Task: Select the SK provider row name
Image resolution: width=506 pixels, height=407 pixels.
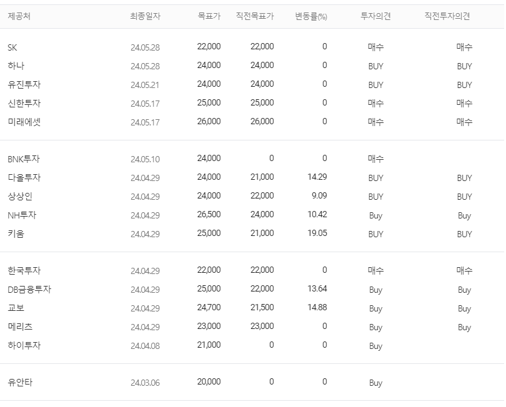Action: (12, 47)
